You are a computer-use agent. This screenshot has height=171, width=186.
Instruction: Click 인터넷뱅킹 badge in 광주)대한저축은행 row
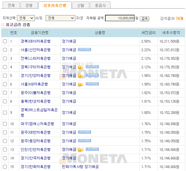click(x=85, y=132)
